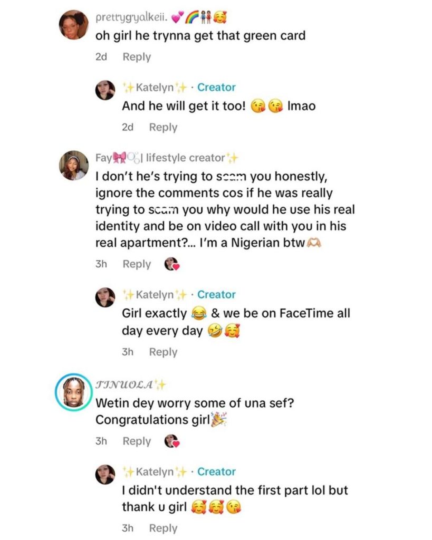Click Fay's profile avatar

(74, 165)
